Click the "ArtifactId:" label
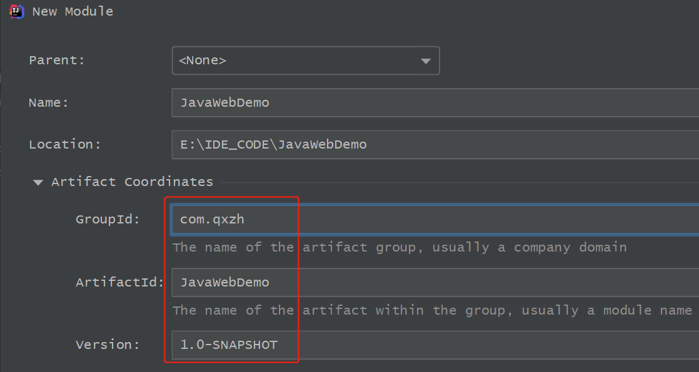Image resolution: width=699 pixels, height=372 pixels. pos(119,282)
